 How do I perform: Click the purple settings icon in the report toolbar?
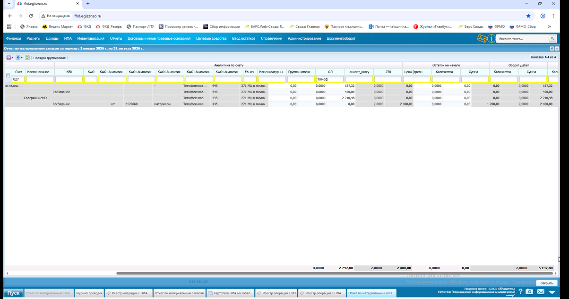point(9,58)
